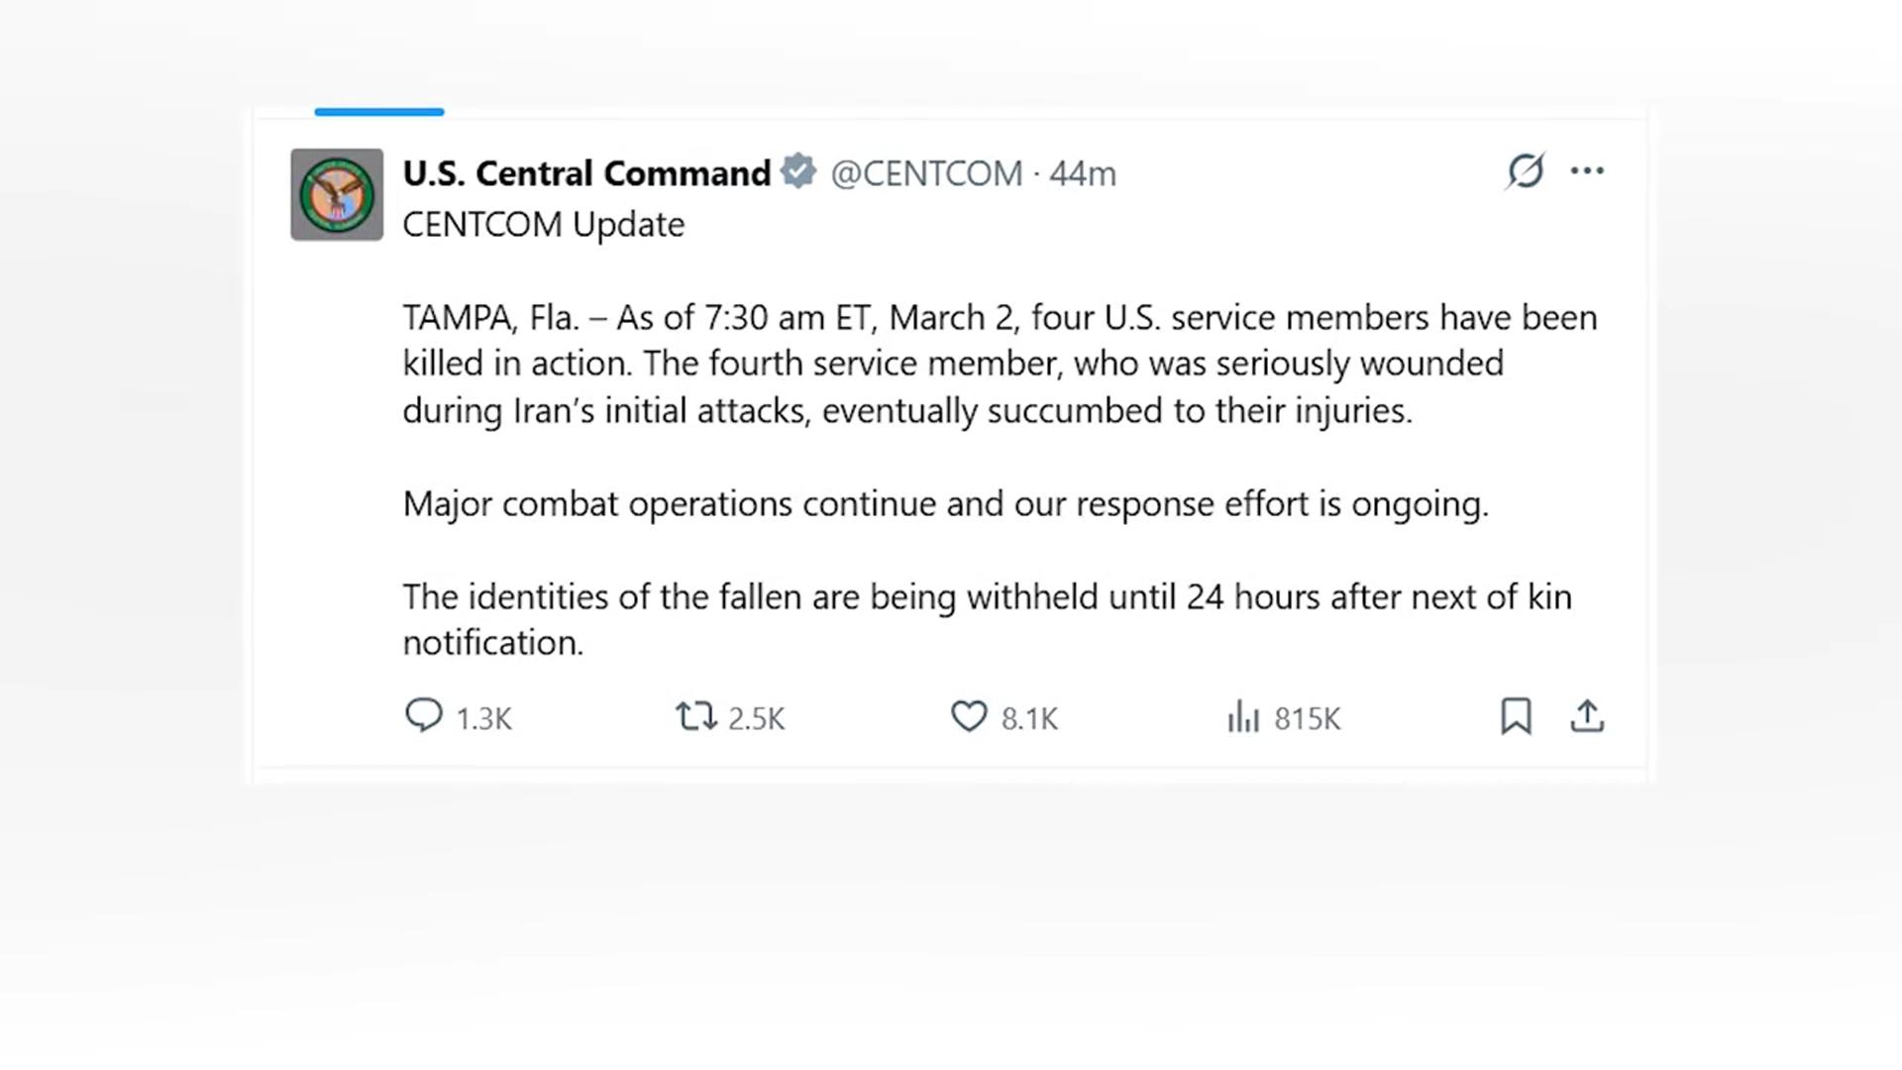Repost this CENTCOM update using the arrows icon

tap(695, 715)
